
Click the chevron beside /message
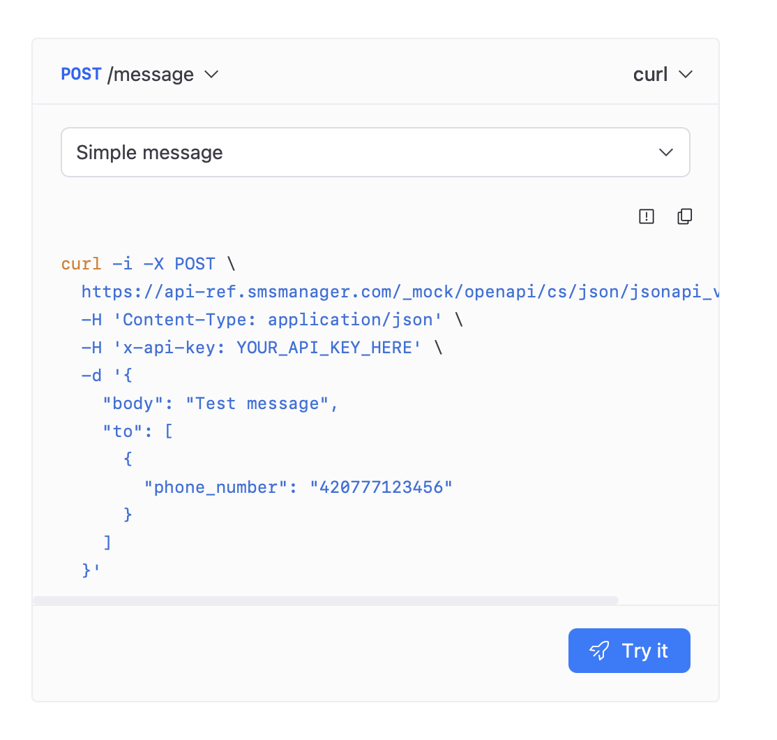pyautogui.click(x=211, y=74)
